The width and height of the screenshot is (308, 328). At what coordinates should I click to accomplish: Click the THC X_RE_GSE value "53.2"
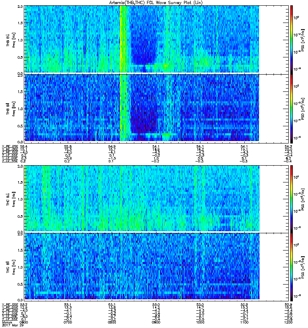(x=24, y=305)
